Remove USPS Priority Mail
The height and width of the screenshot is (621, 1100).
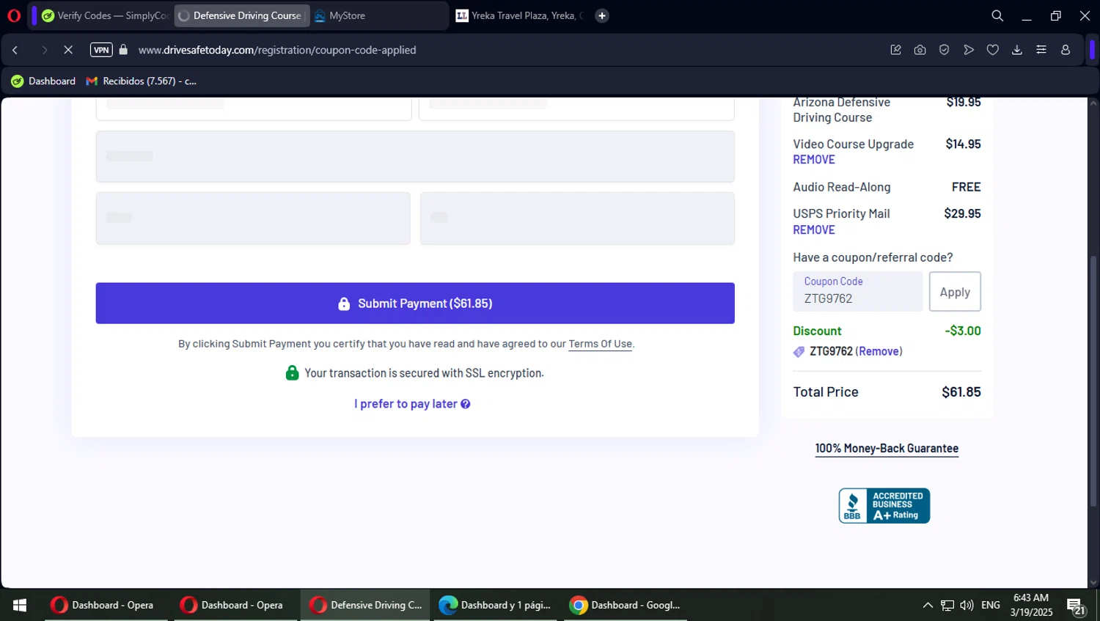tap(814, 230)
